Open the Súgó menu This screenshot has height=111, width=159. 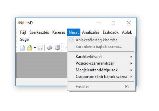25,39
